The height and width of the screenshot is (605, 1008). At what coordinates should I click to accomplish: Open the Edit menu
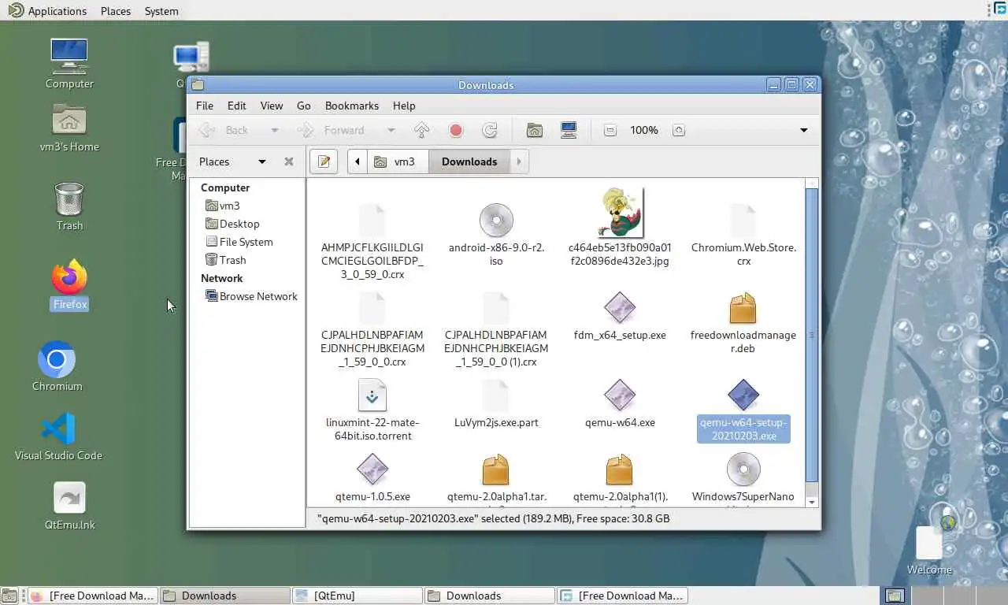[x=237, y=106]
